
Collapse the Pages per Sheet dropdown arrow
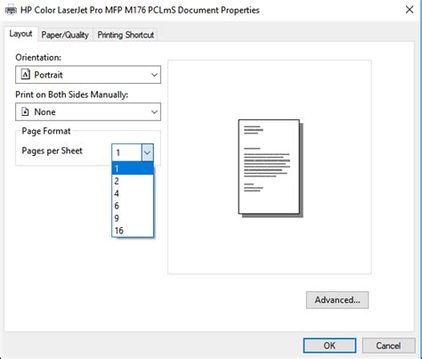pyautogui.click(x=148, y=152)
